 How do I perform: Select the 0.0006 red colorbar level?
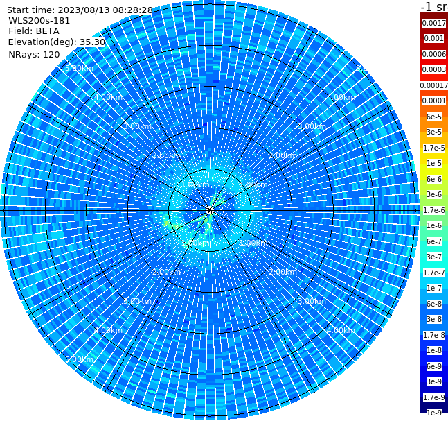tap(434, 54)
